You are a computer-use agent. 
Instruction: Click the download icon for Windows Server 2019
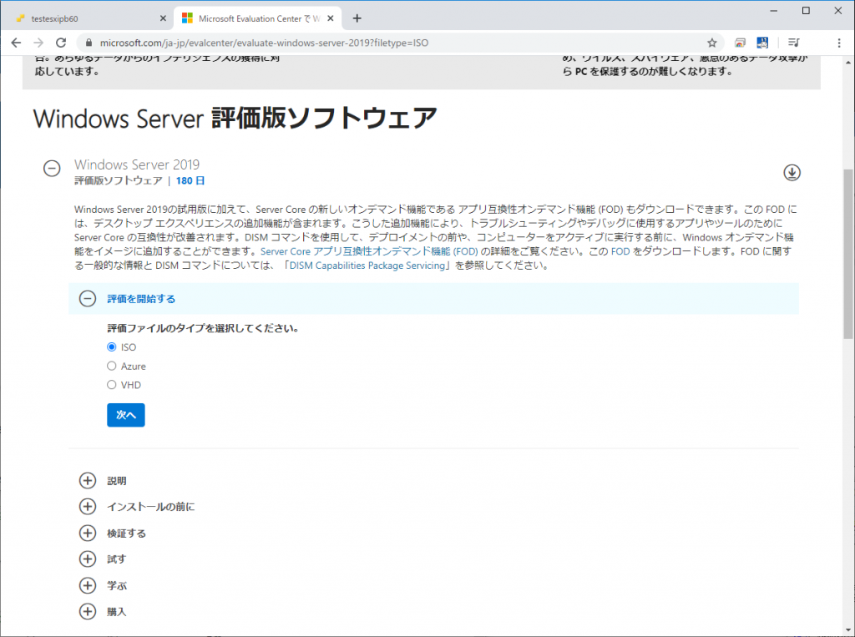(x=792, y=172)
